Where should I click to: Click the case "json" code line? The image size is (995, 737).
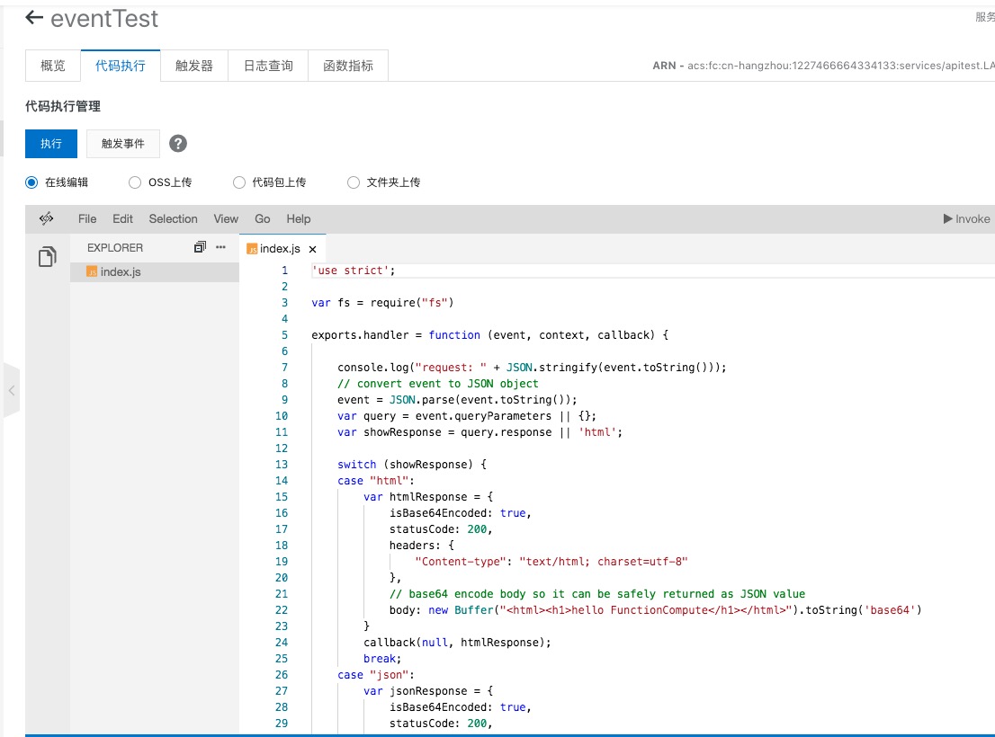[376, 675]
